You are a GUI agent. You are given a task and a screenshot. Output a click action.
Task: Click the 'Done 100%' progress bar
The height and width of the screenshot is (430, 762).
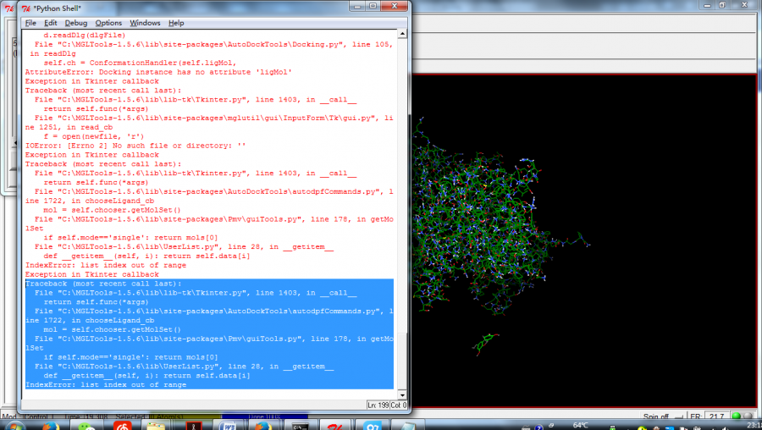(264, 417)
